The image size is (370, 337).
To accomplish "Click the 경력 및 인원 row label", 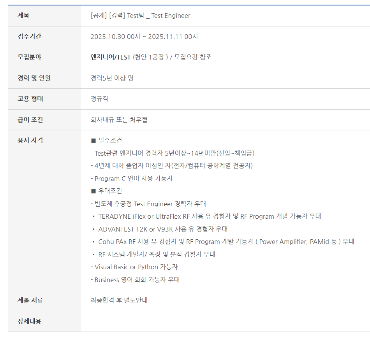I will tap(34, 78).
